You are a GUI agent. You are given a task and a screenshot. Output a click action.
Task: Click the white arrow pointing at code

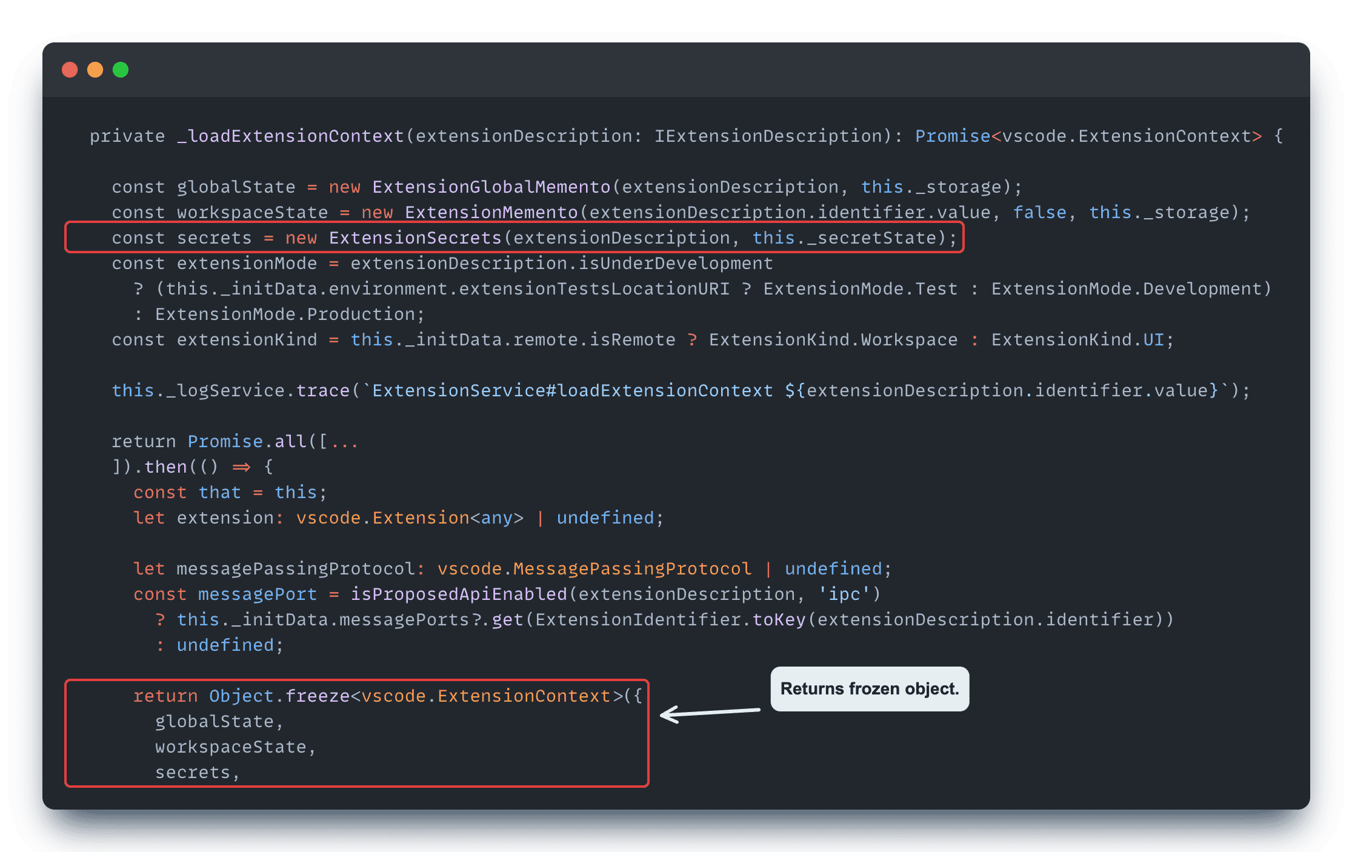pos(709,713)
